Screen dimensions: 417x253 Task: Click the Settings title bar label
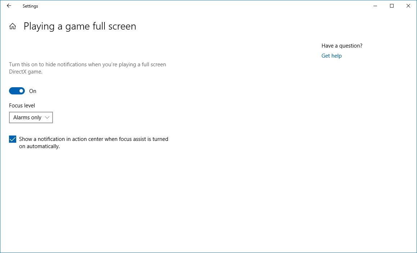[30, 6]
